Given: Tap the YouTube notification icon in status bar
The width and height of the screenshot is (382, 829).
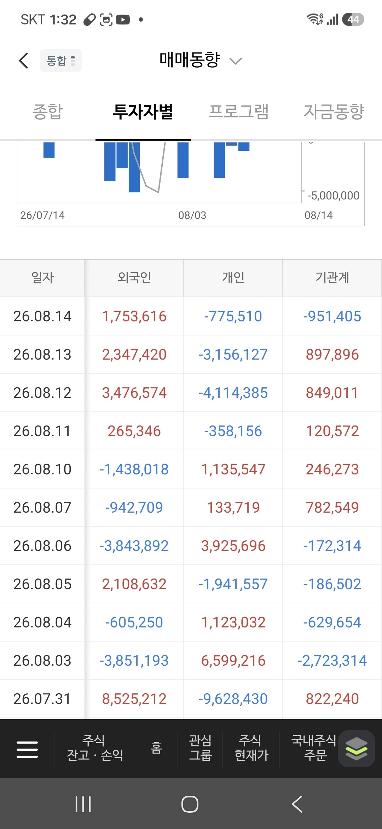Looking at the screenshot, I should [x=123, y=19].
